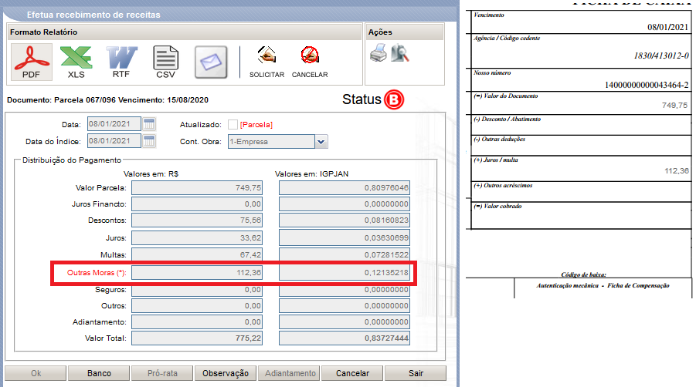Select the Adiantamento R$ value field
The image size is (696, 387).
tap(197, 322)
